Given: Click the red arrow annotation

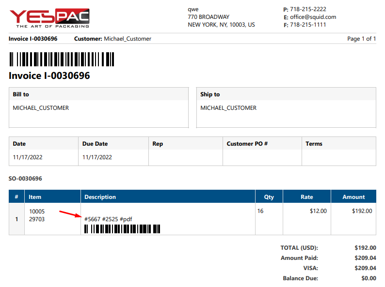Looking at the screenshot, I should point(70,214).
